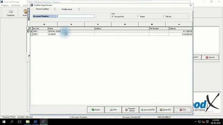This screenshot has width=223, height=125.
Task: Open the volume control in tray
Action: (203, 122)
